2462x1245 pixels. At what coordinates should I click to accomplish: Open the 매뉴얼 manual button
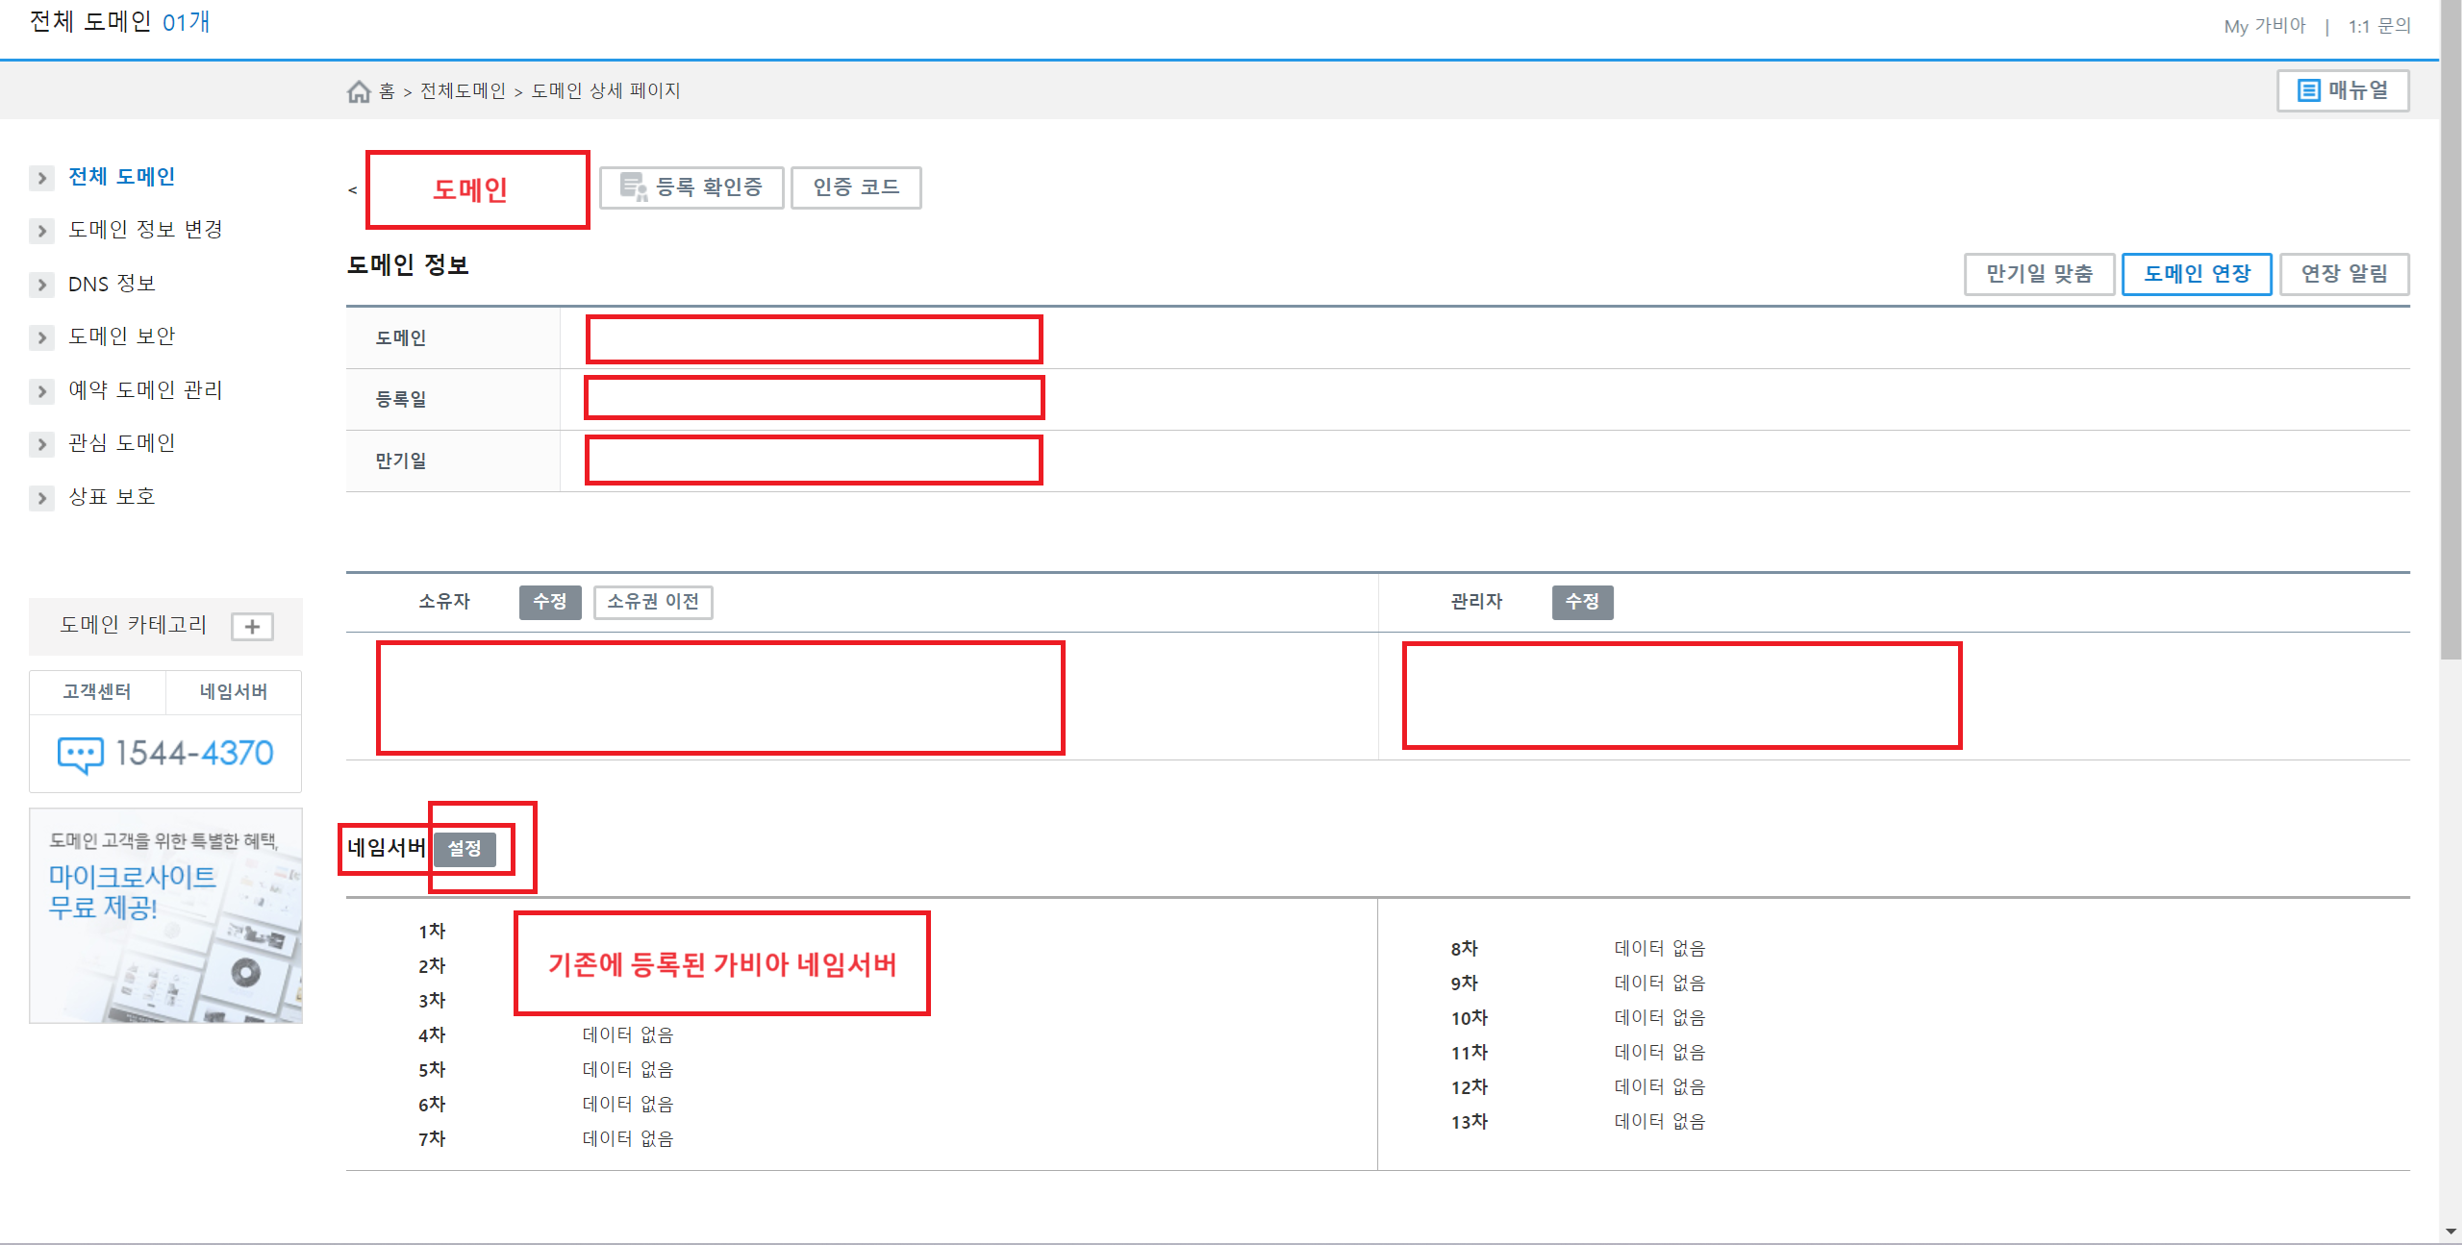click(x=2342, y=90)
